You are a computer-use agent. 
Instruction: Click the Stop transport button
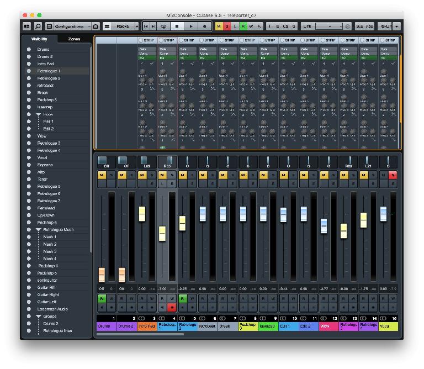(x=177, y=27)
